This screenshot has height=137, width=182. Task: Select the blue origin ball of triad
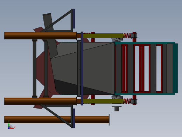9,128
